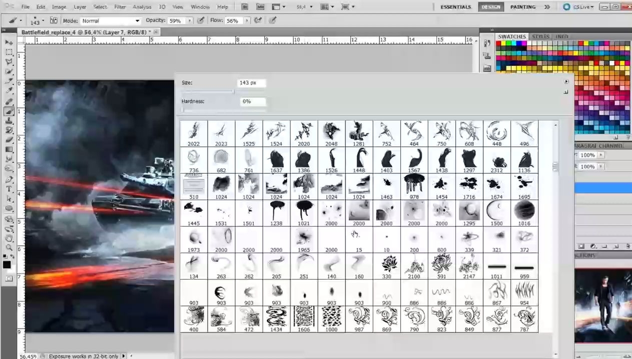632x359 pixels.
Task: Click the Hardness field showing 0%
Action: (x=252, y=101)
